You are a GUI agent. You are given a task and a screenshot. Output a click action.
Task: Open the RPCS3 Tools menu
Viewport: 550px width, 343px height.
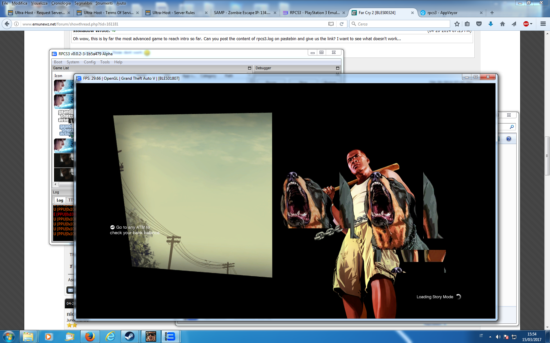105,62
